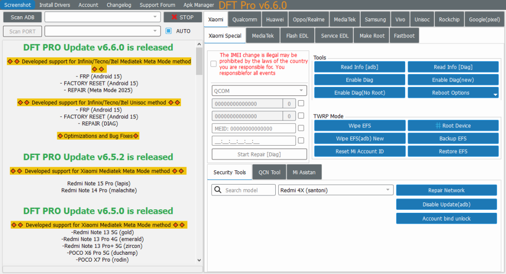Expand the QCOM dropdown

(301, 91)
